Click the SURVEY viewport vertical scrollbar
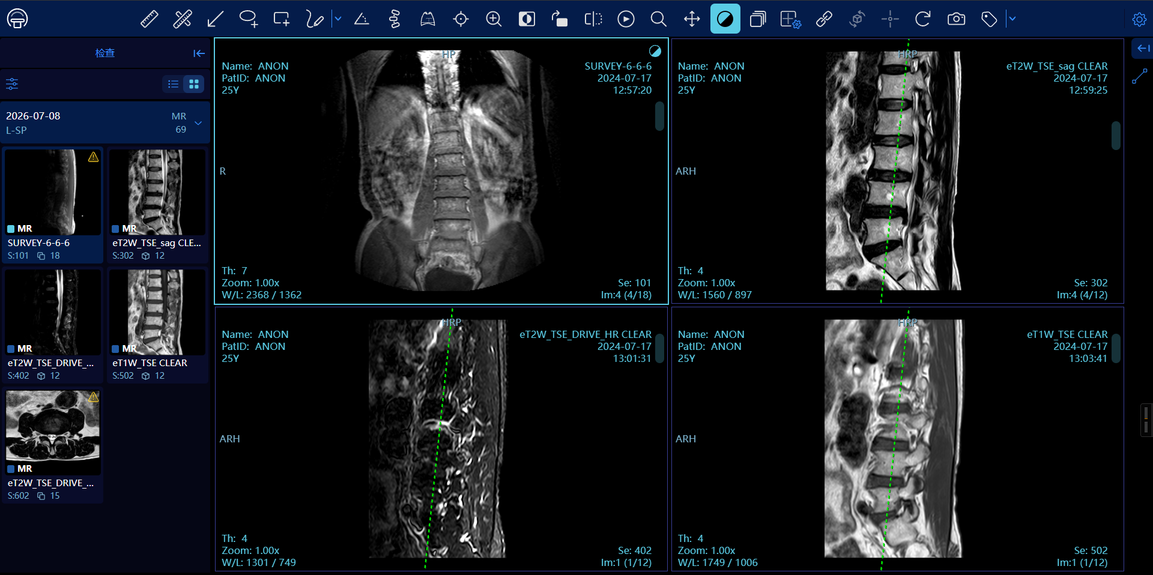The image size is (1153, 575). (659, 116)
